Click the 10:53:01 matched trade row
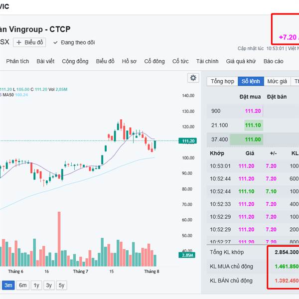Screen dimensions: 299x299 pos(253,166)
